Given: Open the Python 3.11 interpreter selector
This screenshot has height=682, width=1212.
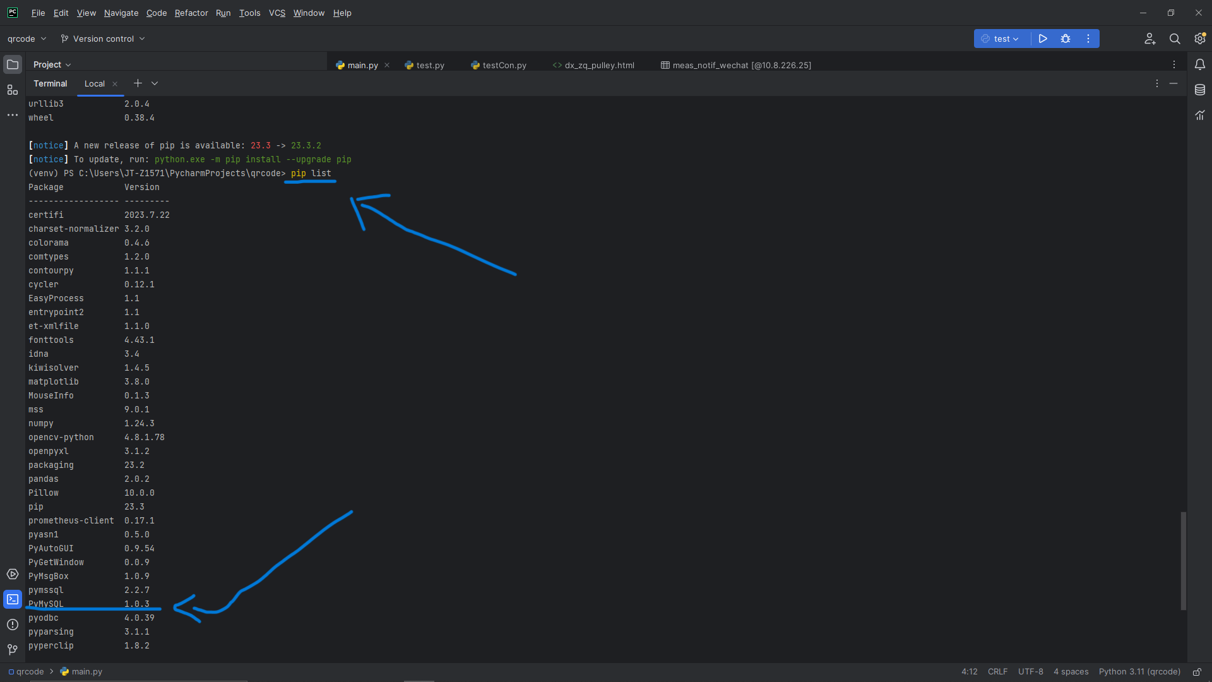Looking at the screenshot, I should click(x=1139, y=672).
